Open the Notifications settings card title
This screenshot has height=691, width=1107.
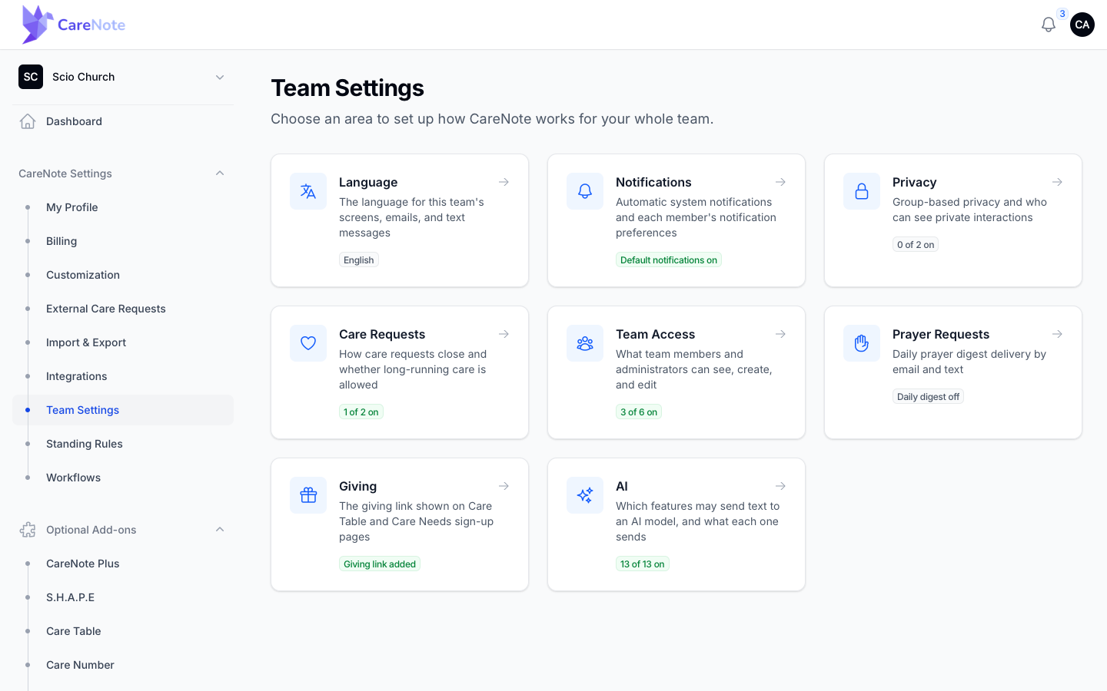point(653,182)
